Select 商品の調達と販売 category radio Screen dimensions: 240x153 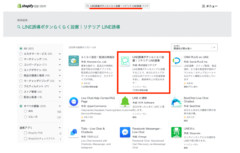[x=21, y=75]
